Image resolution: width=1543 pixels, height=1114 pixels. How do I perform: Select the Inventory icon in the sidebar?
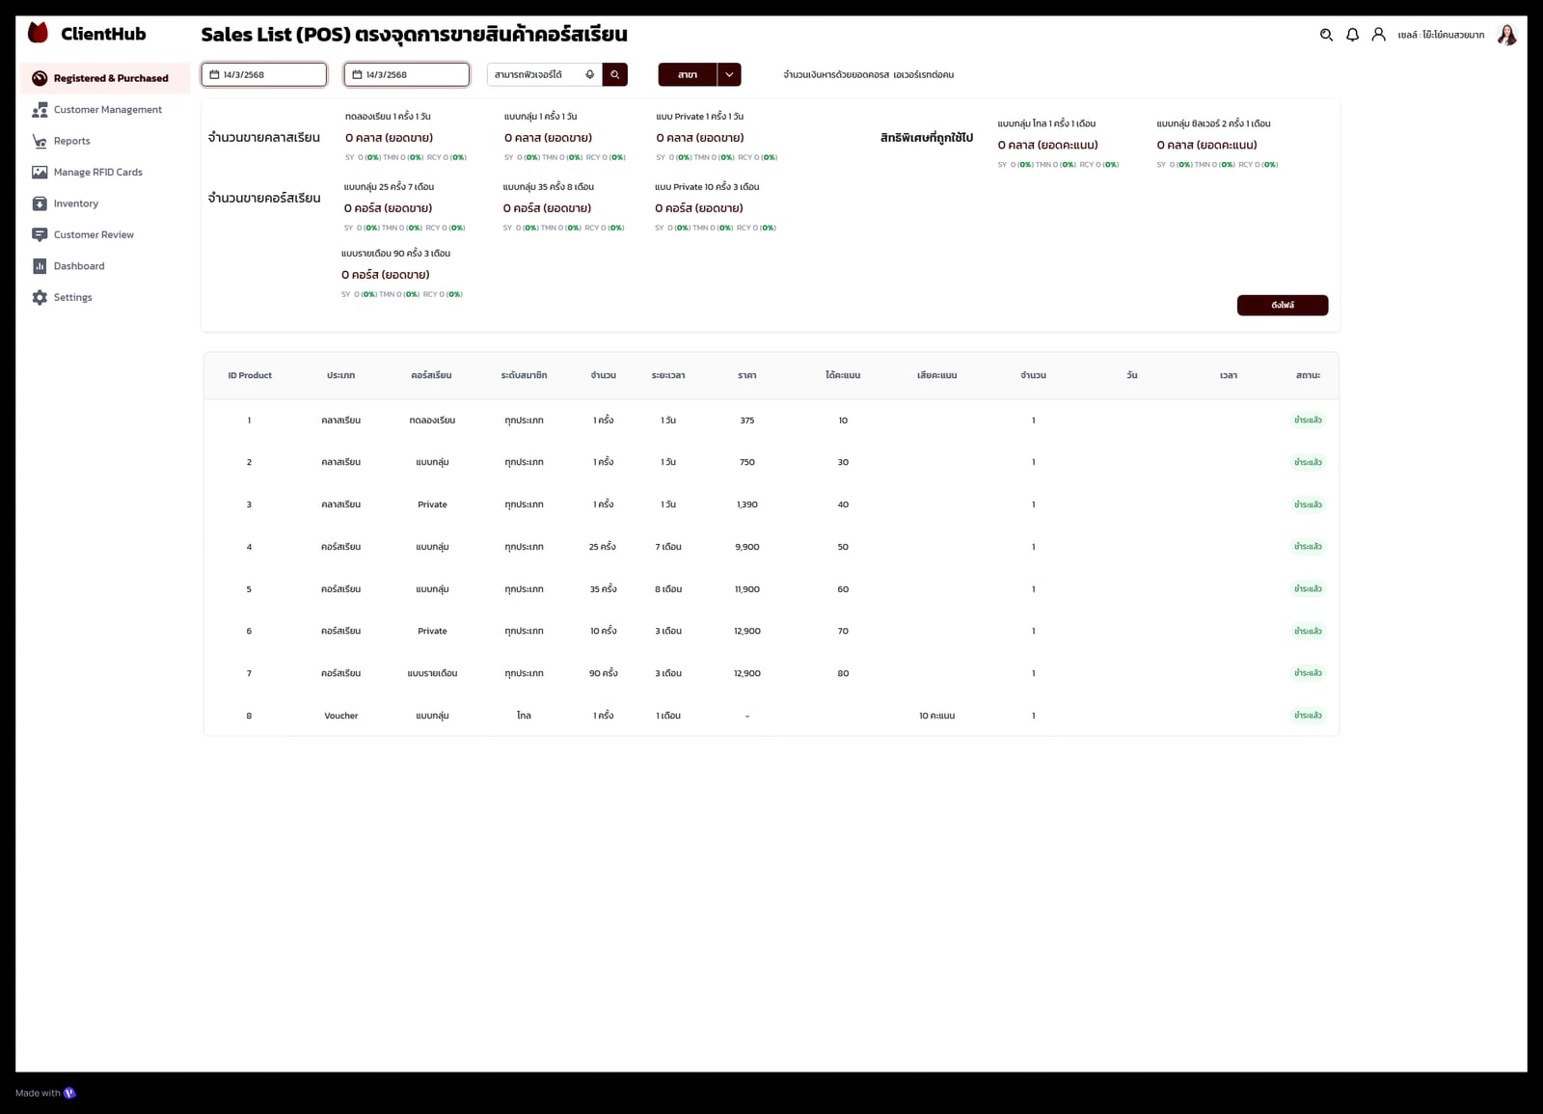point(40,204)
